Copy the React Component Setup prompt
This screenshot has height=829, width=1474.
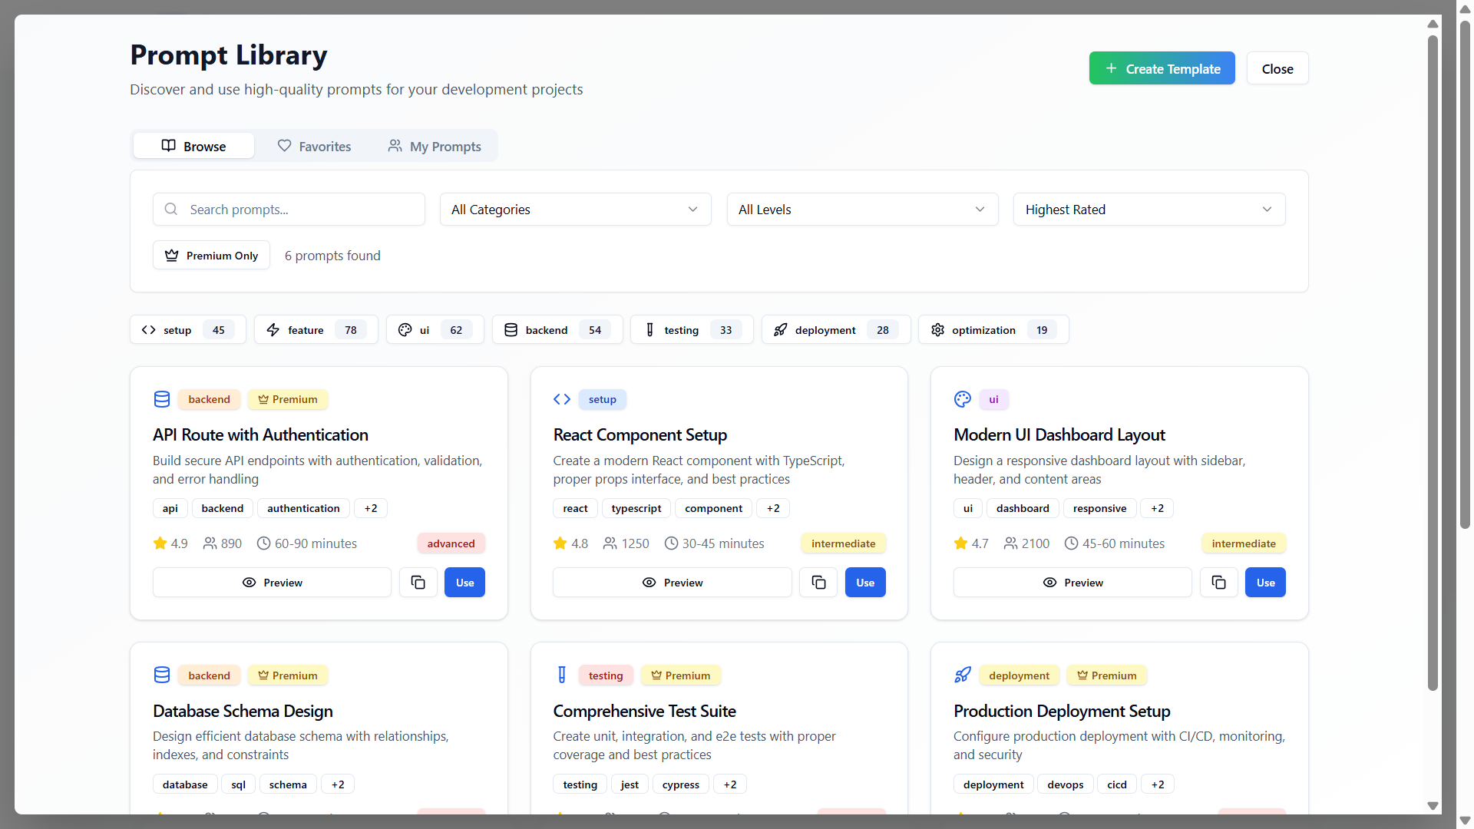[818, 583]
